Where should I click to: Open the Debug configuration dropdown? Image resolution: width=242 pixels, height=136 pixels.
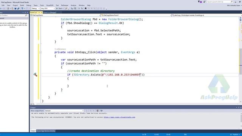tap(36, 8)
